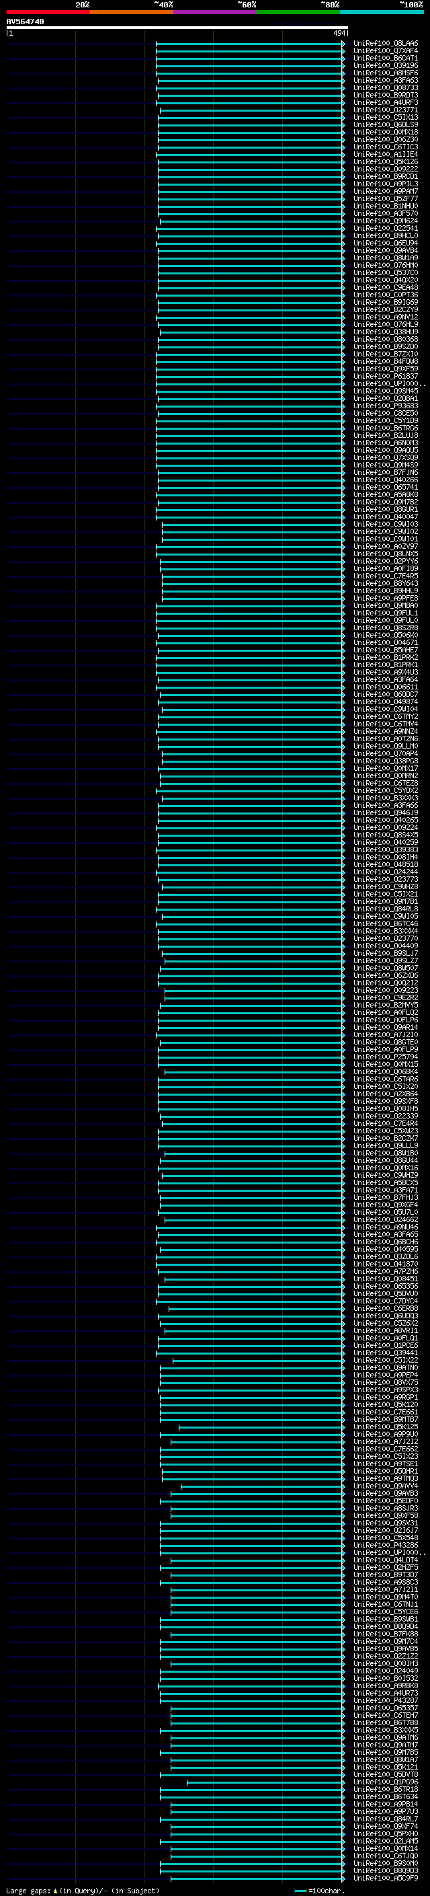Choose hit UniRef100_C9E2R2
Image resolution: width=430 pixels, height=1896 pixels.
(385, 997)
